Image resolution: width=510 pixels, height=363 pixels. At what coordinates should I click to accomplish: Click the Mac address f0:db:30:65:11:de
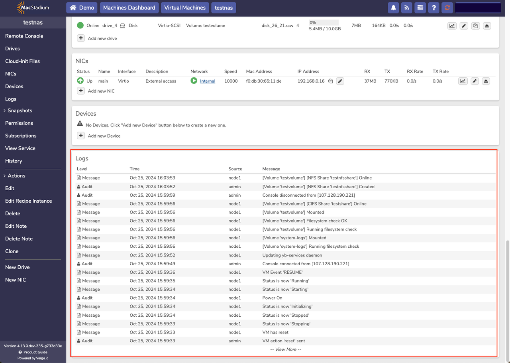[264, 81]
